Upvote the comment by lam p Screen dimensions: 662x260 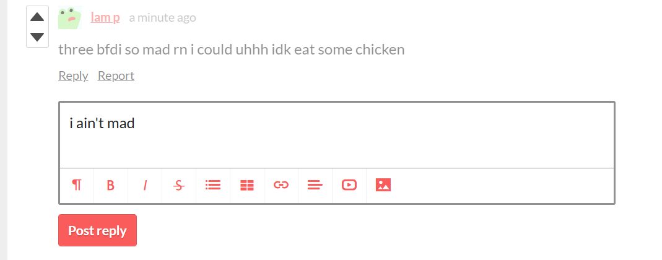pos(38,17)
